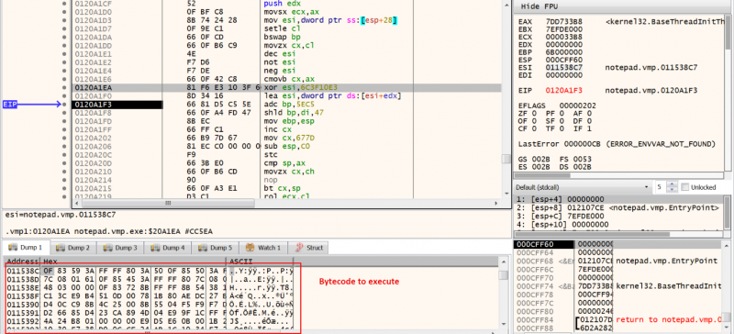Select the 'sub esp,C0' instruction

(286, 147)
